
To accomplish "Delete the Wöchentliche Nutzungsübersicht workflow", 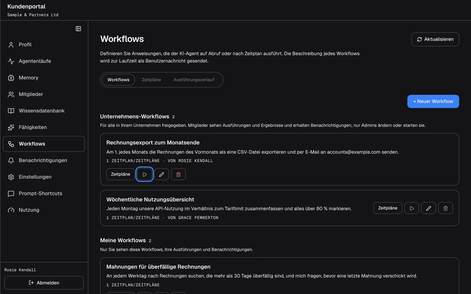I will 446,208.
